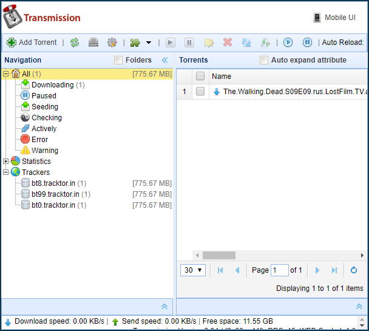Screen dimensions: 369x331
Task: Click the Trackers globe icon
Action: (x=16, y=172)
